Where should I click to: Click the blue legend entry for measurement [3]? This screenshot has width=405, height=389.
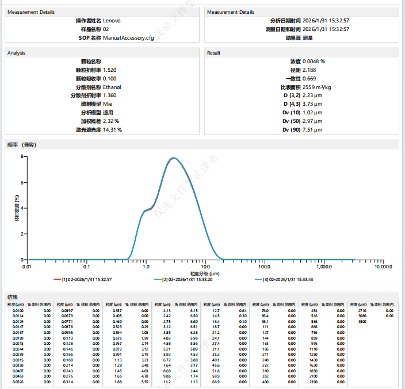(284, 279)
